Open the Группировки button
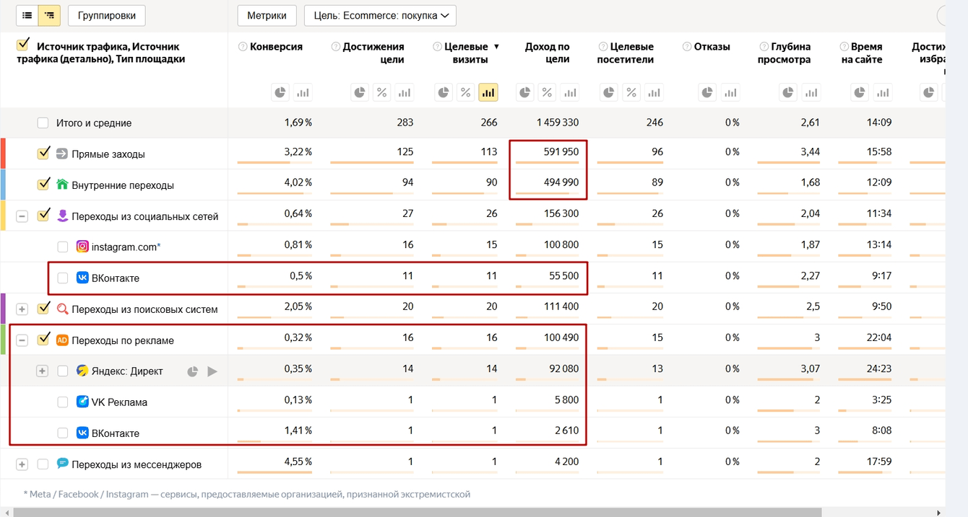This screenshot has height=517, width=968. (x=106, y=15)
